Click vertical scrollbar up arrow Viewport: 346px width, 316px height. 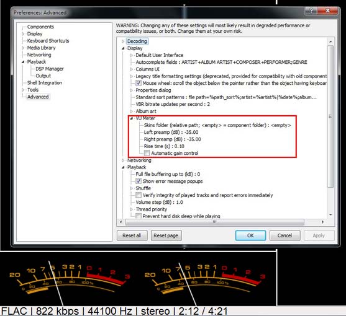pos(330,42)
